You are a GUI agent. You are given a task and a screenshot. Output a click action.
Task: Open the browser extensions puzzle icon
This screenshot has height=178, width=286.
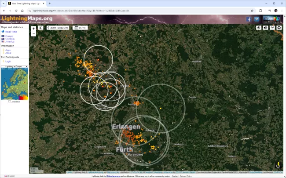pyautogui.click(x=260, y=11)
